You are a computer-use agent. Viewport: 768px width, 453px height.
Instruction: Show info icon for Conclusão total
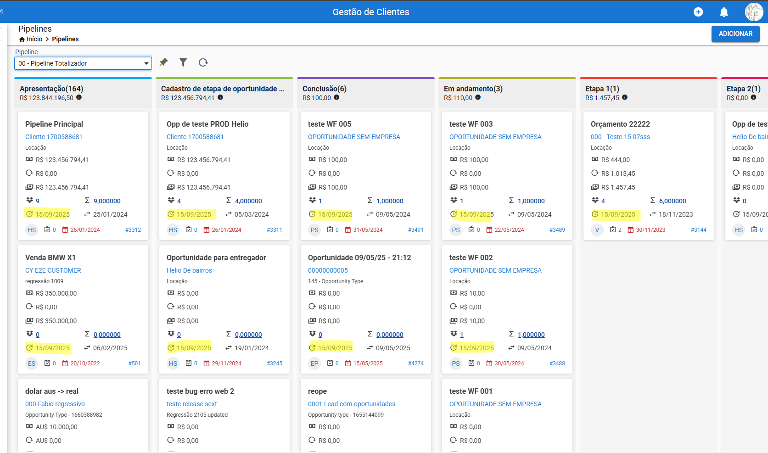[336, 97]
